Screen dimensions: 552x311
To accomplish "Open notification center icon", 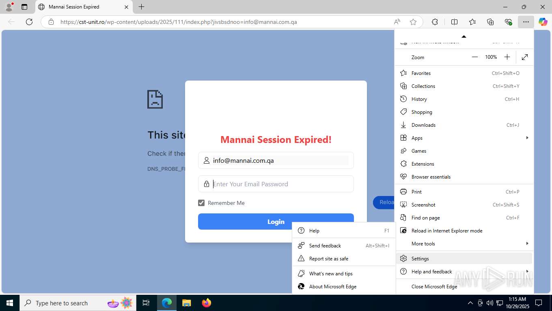I will click(x=539, y=303).
